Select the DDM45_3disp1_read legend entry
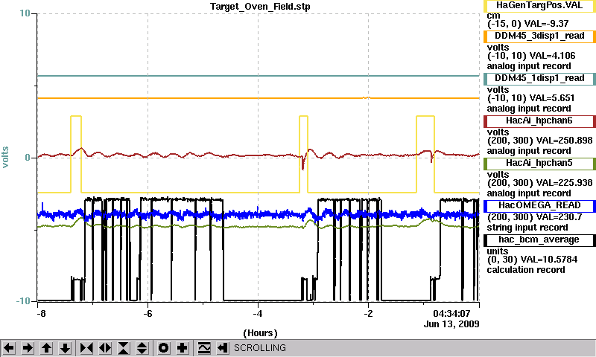Image resolution: width=596 pixels, height=357 pixels. click(539, 36)
